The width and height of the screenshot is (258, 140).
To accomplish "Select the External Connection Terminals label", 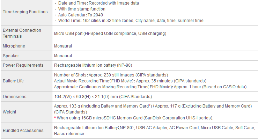I will pos(22,33).
